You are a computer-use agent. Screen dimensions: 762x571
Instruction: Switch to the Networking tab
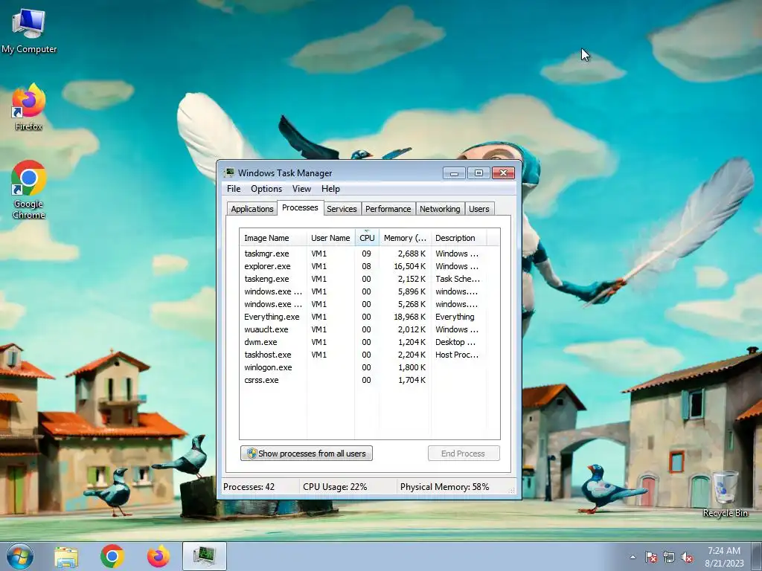click(440, 209)
